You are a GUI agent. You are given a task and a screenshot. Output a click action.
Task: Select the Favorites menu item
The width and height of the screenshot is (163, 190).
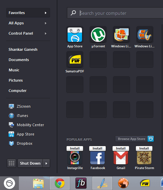click(x=28, y=13)
